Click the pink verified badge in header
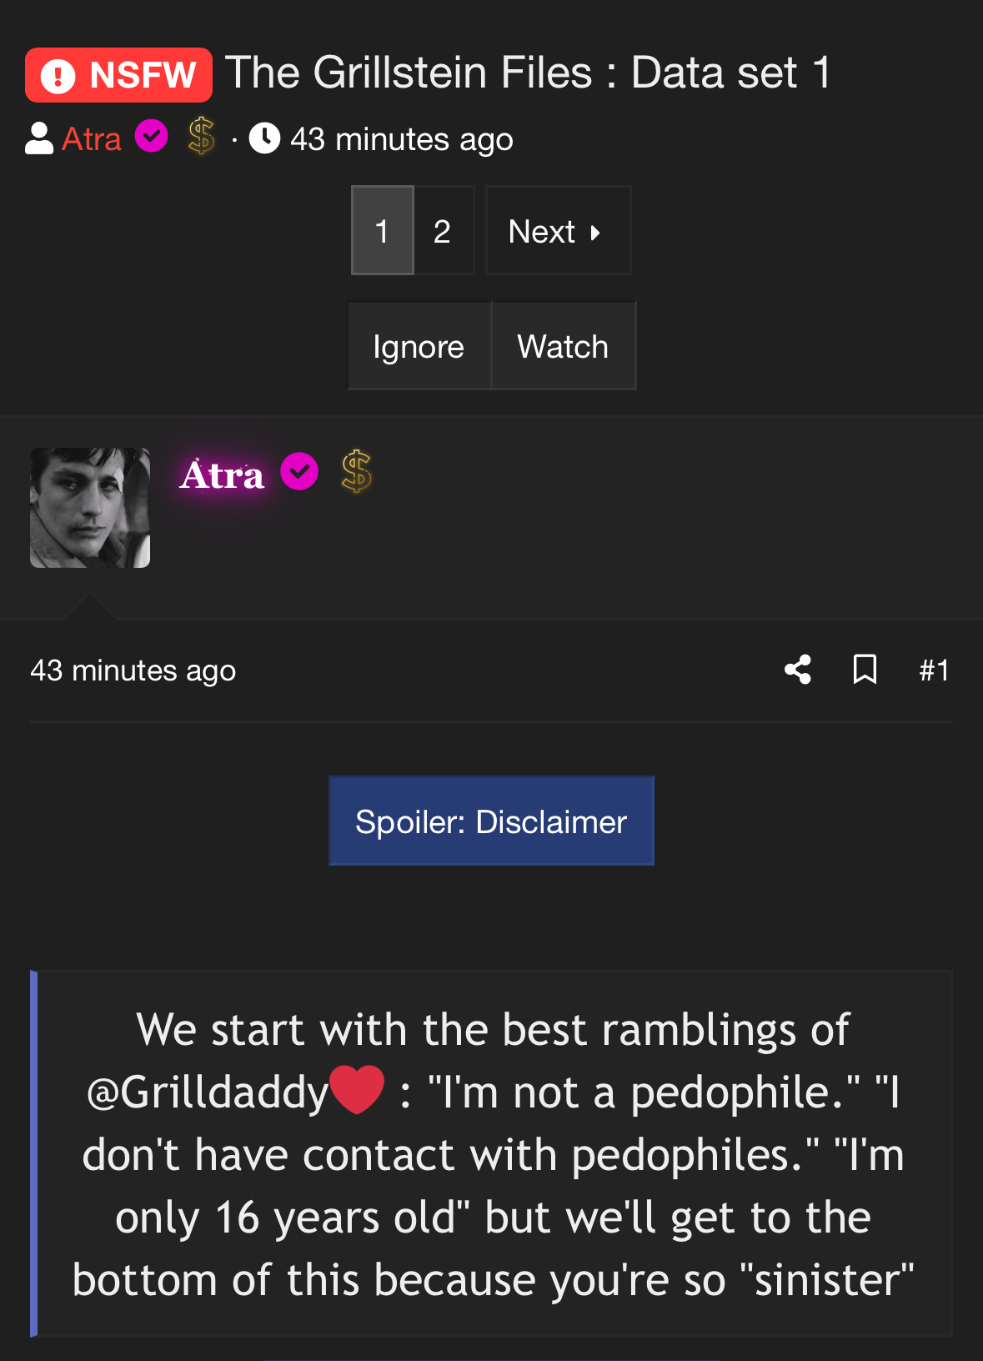The height and width of the screenshot is (1361, 983). tap(152, 136)
